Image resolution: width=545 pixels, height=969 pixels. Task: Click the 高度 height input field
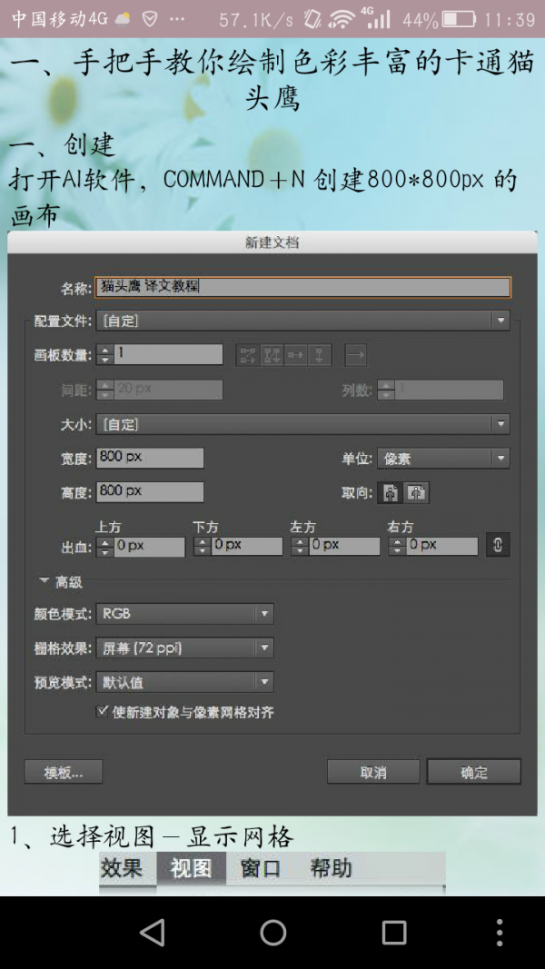click(x=150, y=492)
